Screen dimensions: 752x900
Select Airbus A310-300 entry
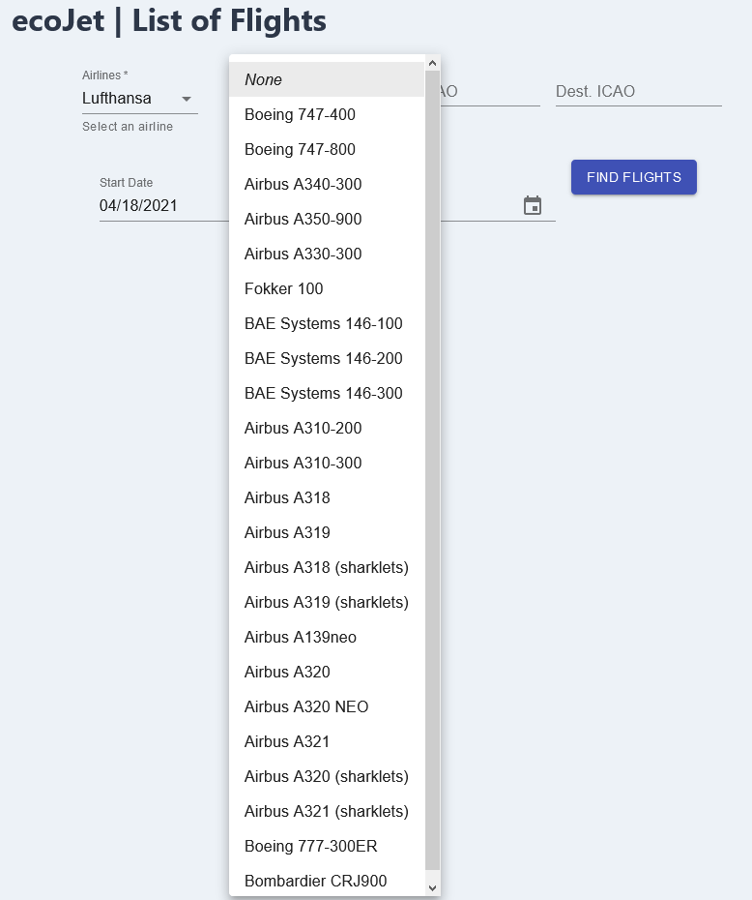coord(327,463)
